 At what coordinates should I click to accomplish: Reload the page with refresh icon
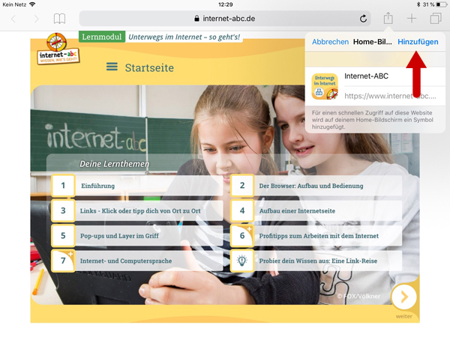[x=364, y=18]
